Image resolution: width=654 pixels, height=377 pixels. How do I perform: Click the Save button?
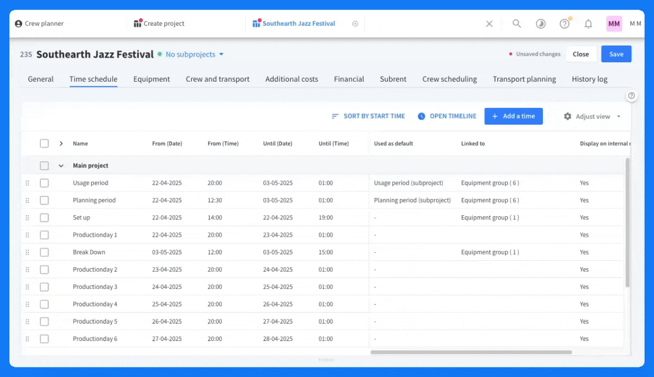tap(616, 54)
